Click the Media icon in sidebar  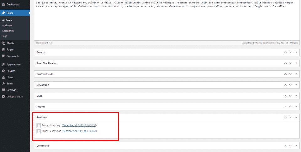[x=3, y=43]
